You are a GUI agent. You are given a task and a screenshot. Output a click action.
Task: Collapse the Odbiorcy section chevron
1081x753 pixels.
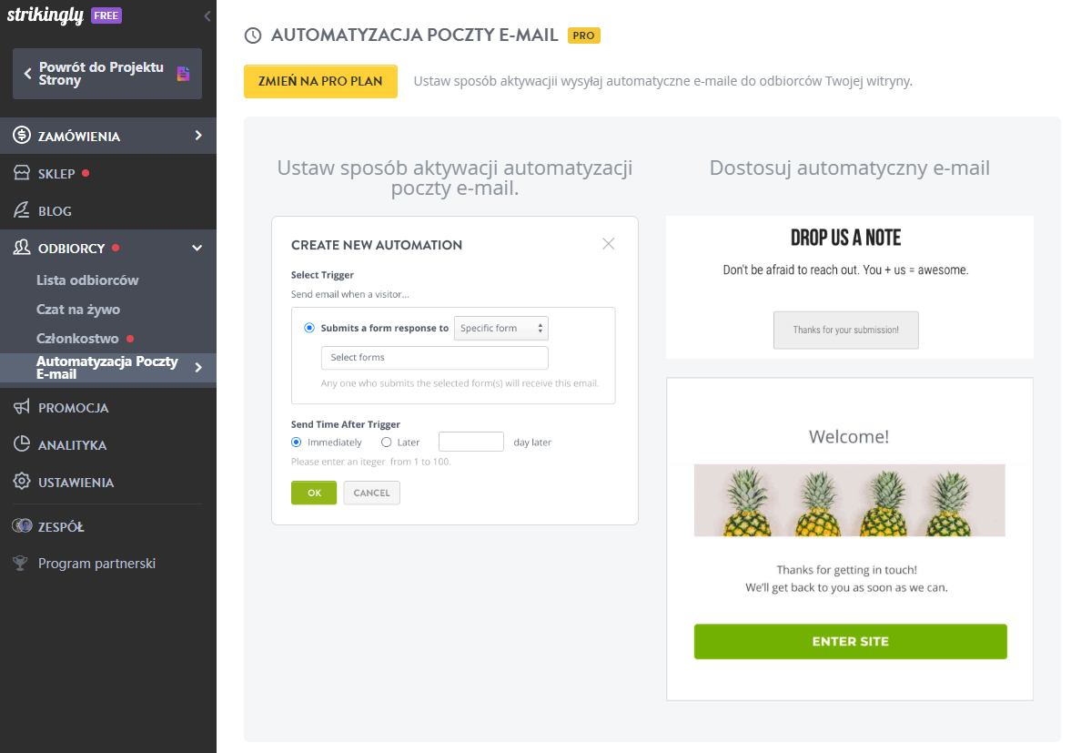coord(197,247)
